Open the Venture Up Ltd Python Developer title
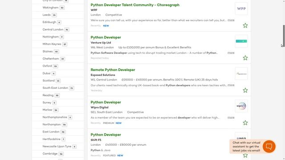The height and width of the screenshot is (160, 285). pos(106,37)
